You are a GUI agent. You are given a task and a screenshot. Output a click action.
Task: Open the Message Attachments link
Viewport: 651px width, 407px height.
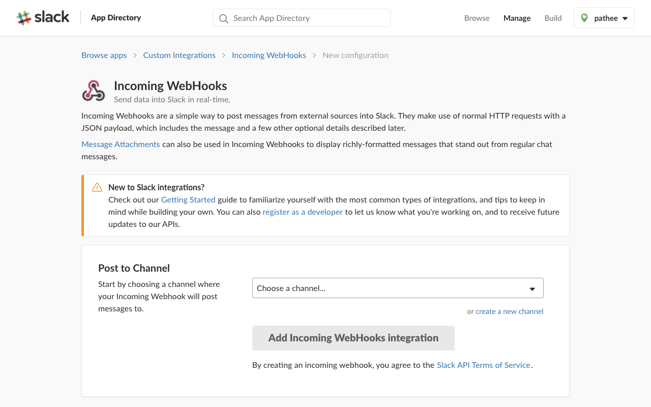click(121, 144)
